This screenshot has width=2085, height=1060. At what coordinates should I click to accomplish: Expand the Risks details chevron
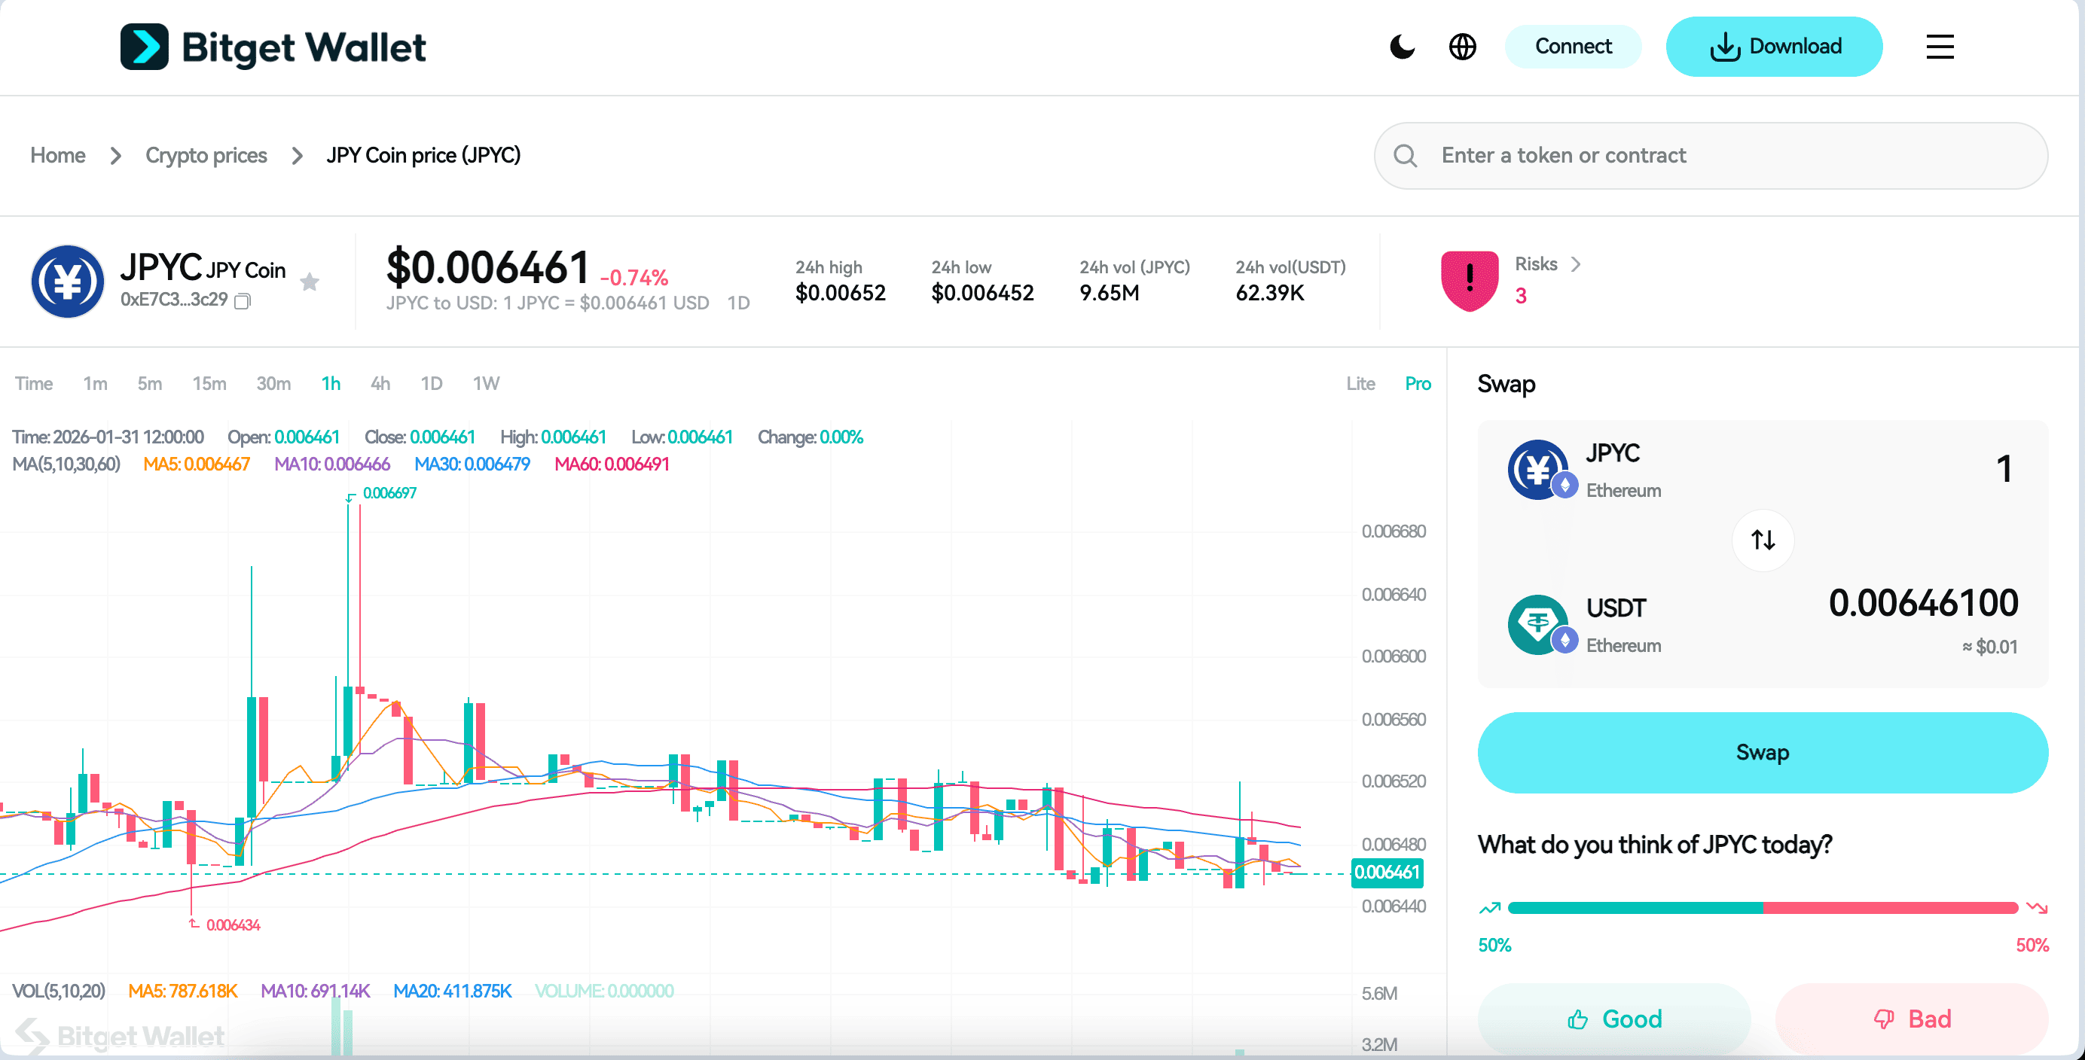[x=1575, y=264]
